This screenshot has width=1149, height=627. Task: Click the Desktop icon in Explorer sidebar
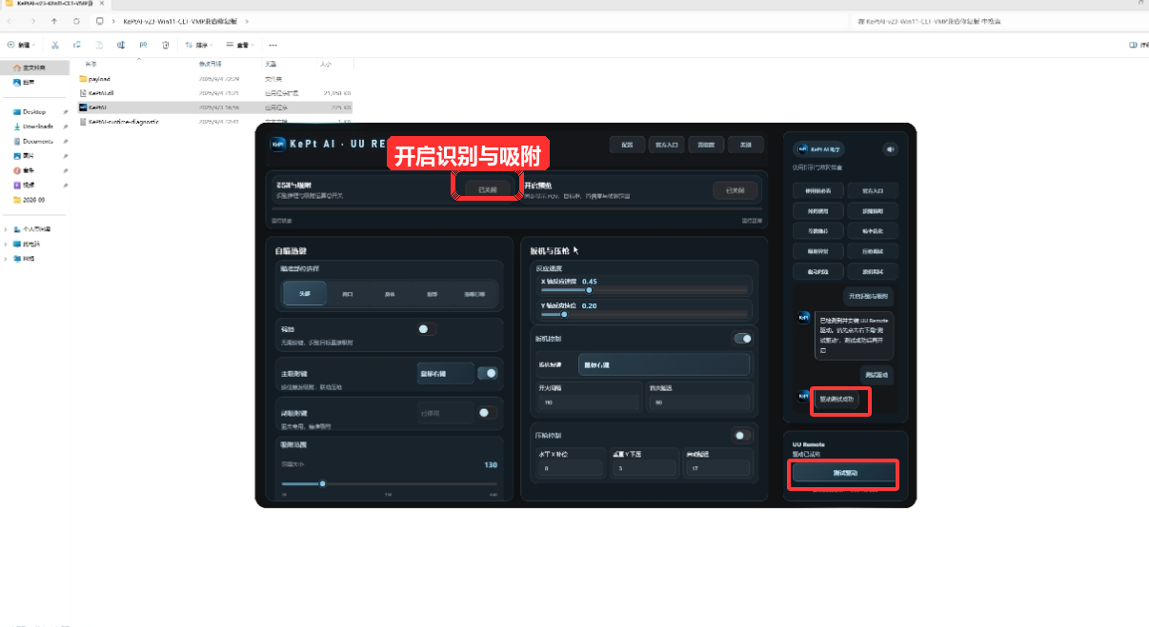17,112
